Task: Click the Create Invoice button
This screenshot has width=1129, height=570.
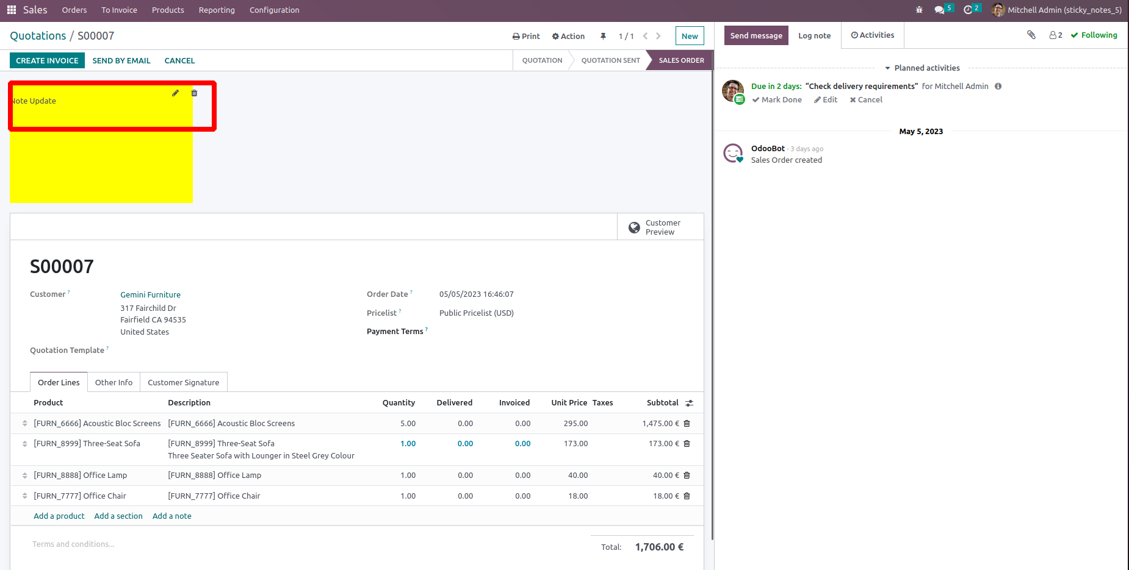Action: 47,60
